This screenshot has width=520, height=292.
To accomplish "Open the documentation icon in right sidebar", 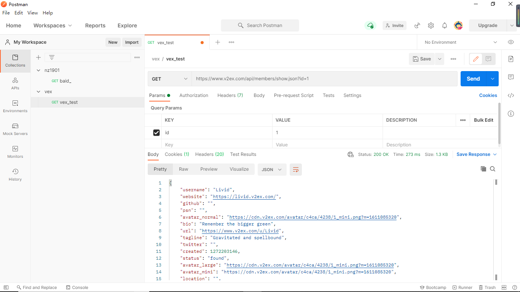I will [x=511, y=59].
